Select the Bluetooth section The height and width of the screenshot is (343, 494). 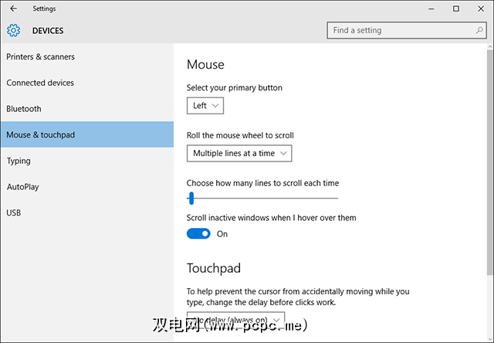click(24, 109)
